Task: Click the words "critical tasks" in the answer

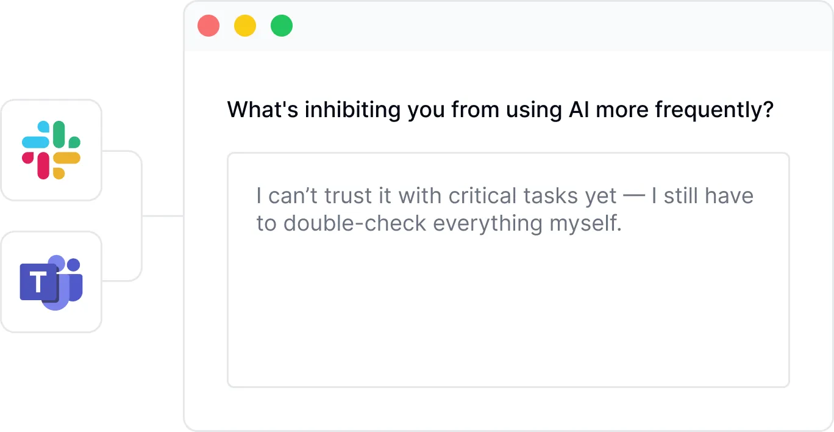Action: 514,196
